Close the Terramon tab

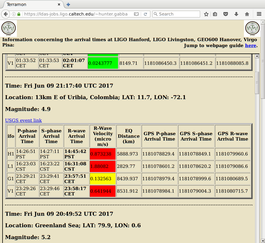59,5
